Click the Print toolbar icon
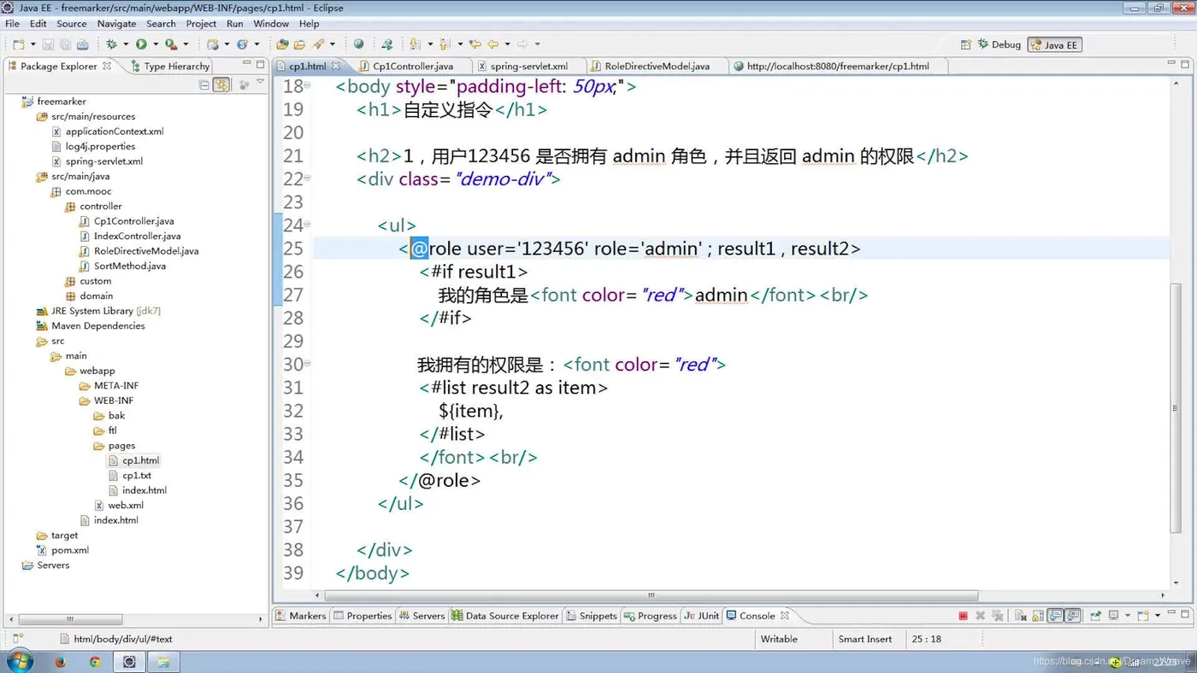The image size is (1197, 673). coord(83,44)
